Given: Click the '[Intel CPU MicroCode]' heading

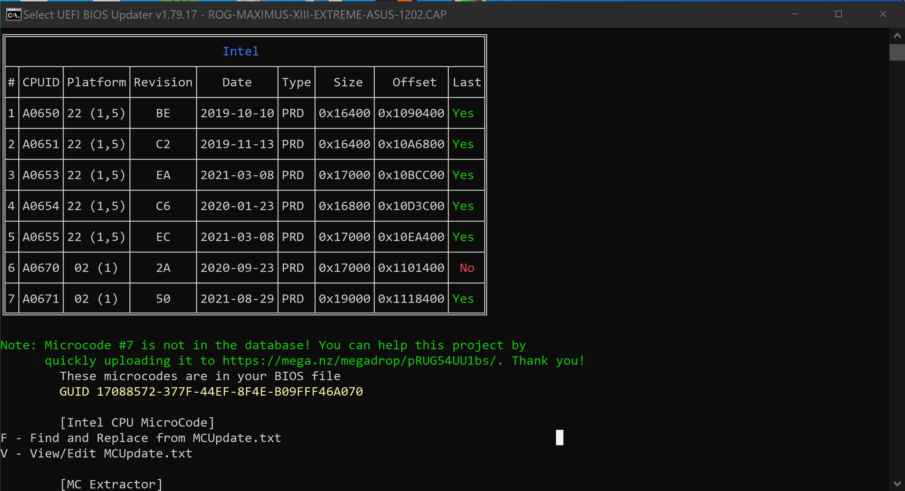Looking at the screenshot, I should click(137, 422).
